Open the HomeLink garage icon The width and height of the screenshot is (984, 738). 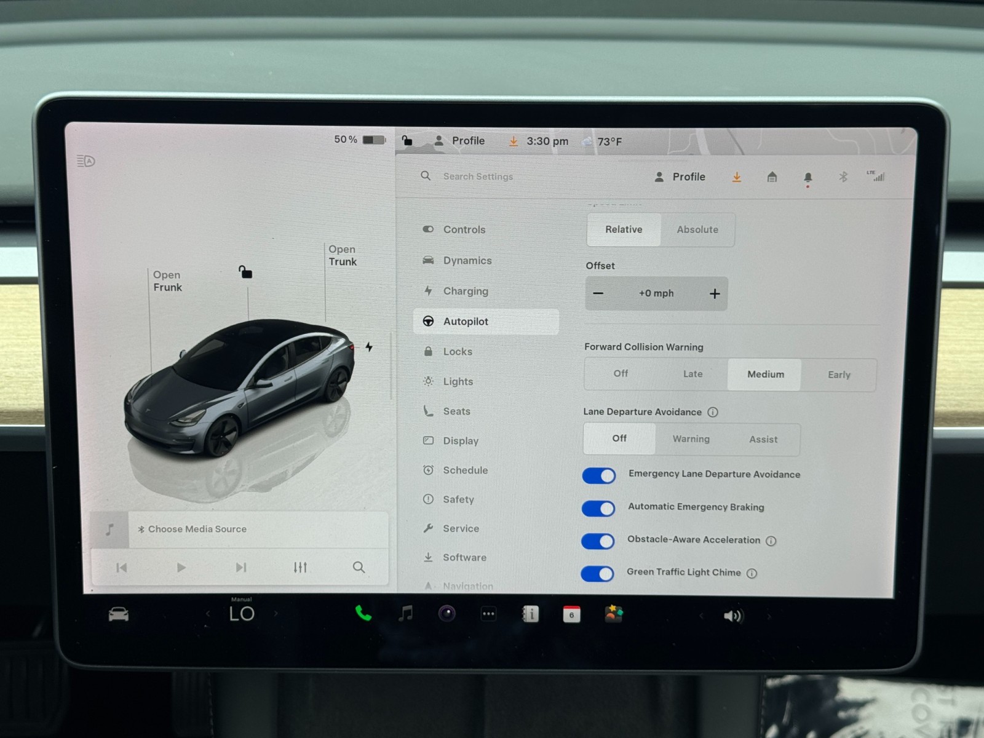click(x=772, y=178)
